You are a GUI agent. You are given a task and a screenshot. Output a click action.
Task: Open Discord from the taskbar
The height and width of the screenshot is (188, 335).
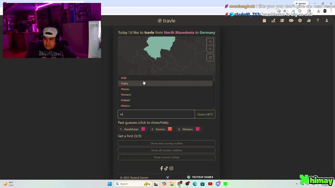pyautogui.click(x=218, y=184)
